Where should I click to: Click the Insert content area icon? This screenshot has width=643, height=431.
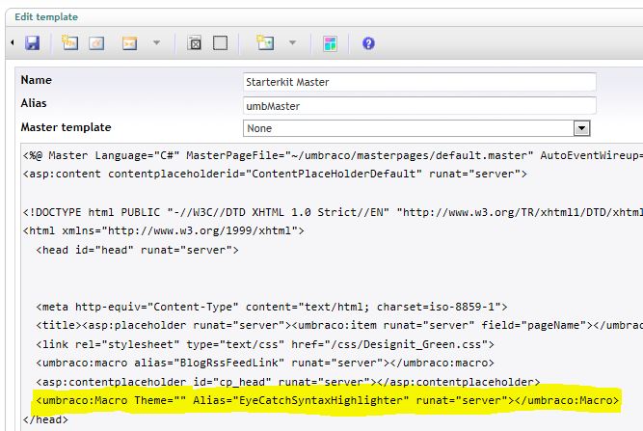(220, 43)
